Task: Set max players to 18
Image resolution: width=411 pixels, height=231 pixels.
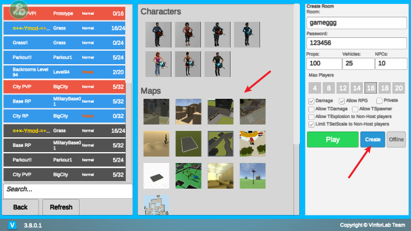Action: click(x=385, y=88)
